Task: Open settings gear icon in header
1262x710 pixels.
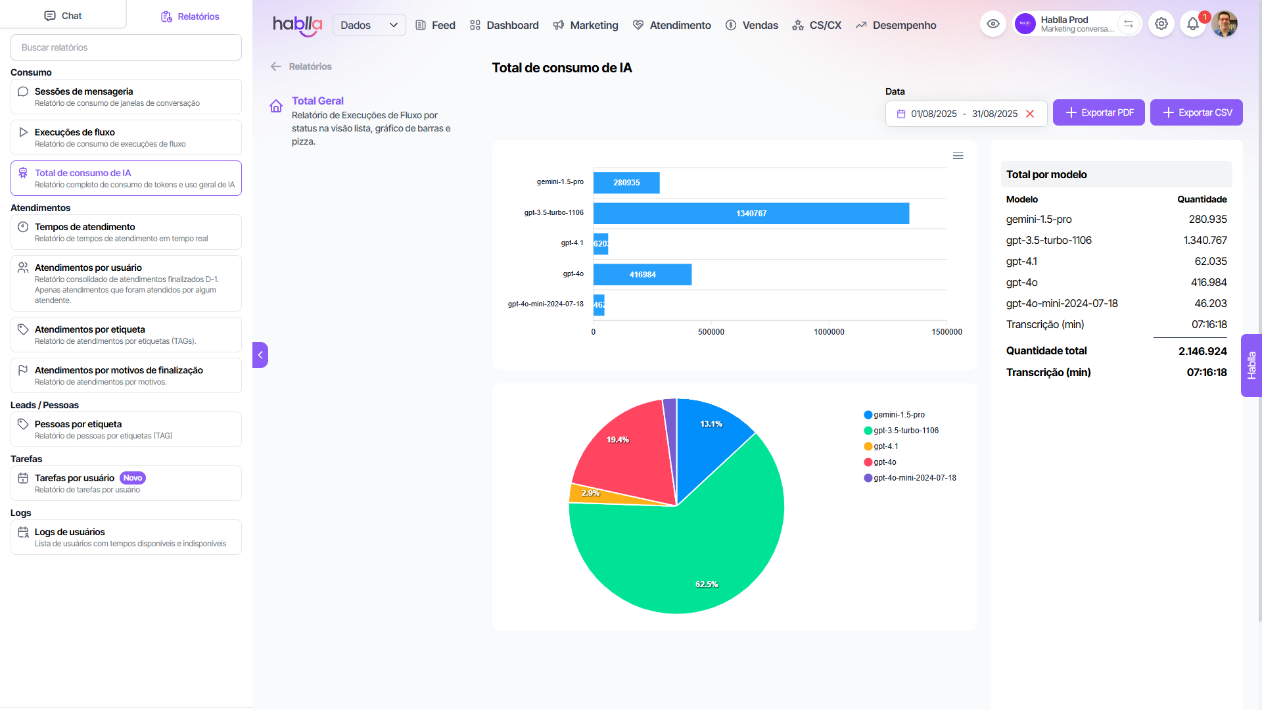Action: pyautogui.click(x=1161, y=24)
